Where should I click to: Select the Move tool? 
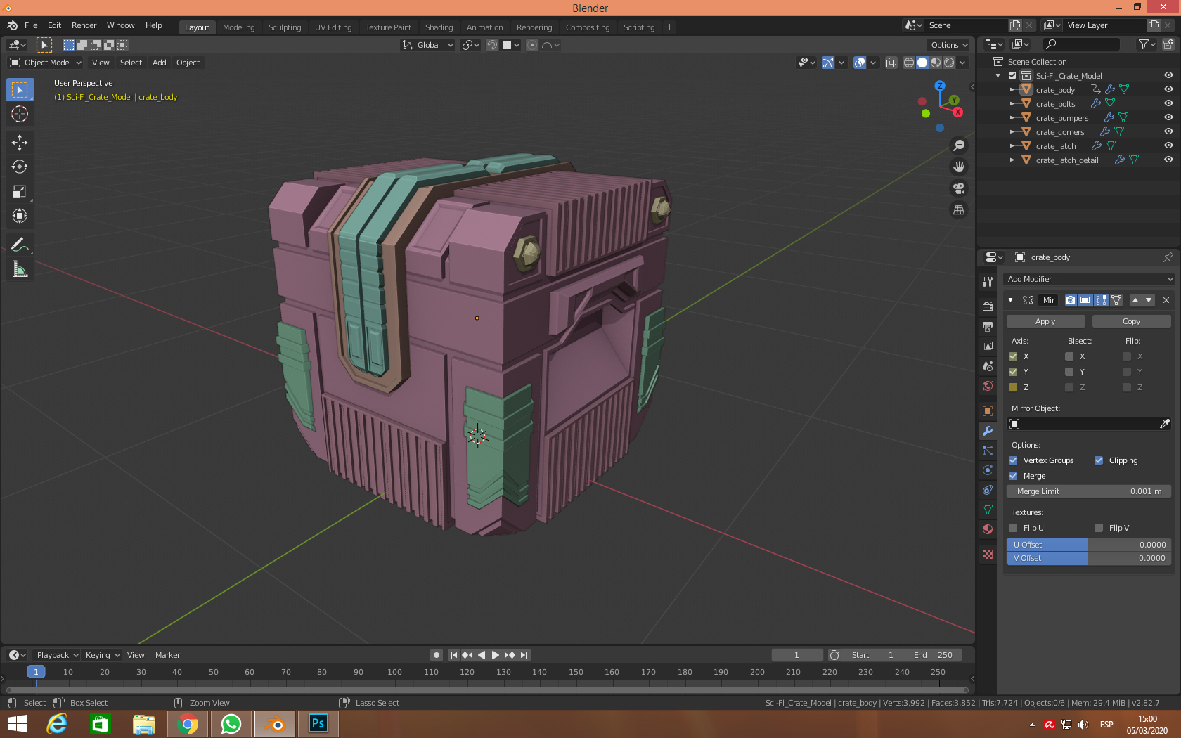[20, 142]
